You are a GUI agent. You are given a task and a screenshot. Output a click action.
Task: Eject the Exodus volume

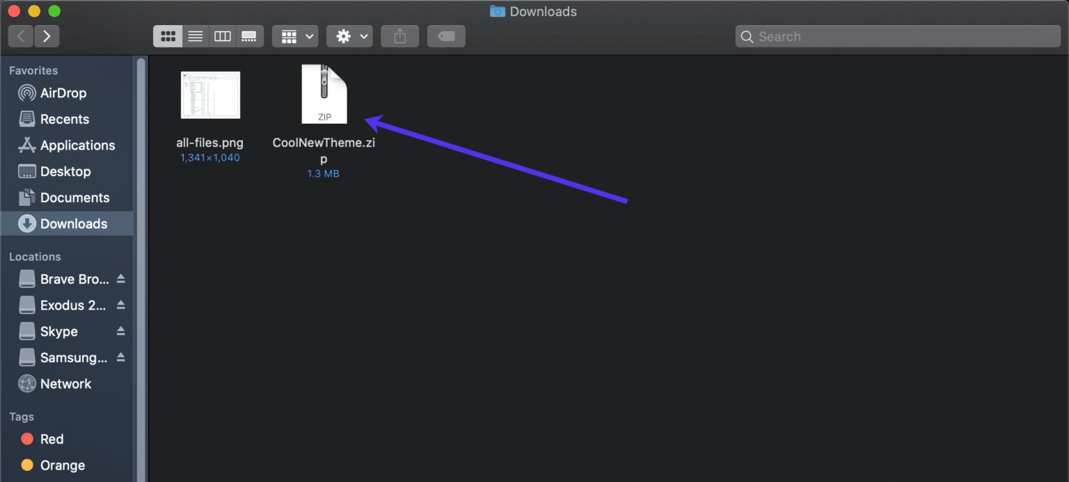pyautogui.click(x=121, y=305)
